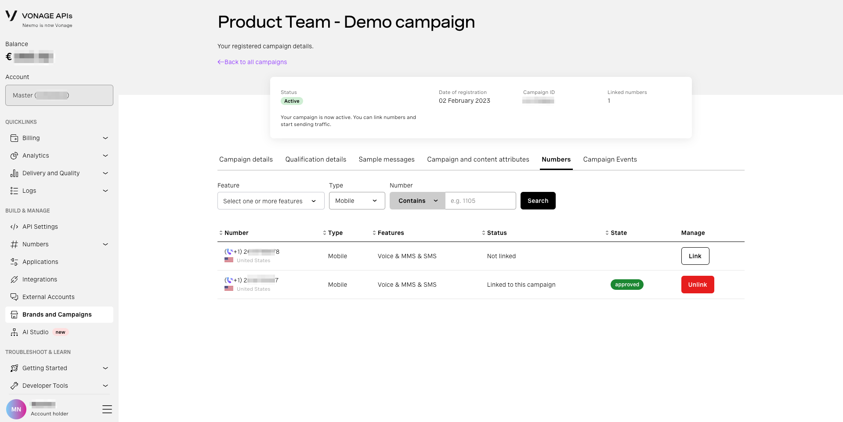This screenshot has width=843, height=422.
Task: Click the Developer Tools wrench icon
Action: click(x=14, y=386)
